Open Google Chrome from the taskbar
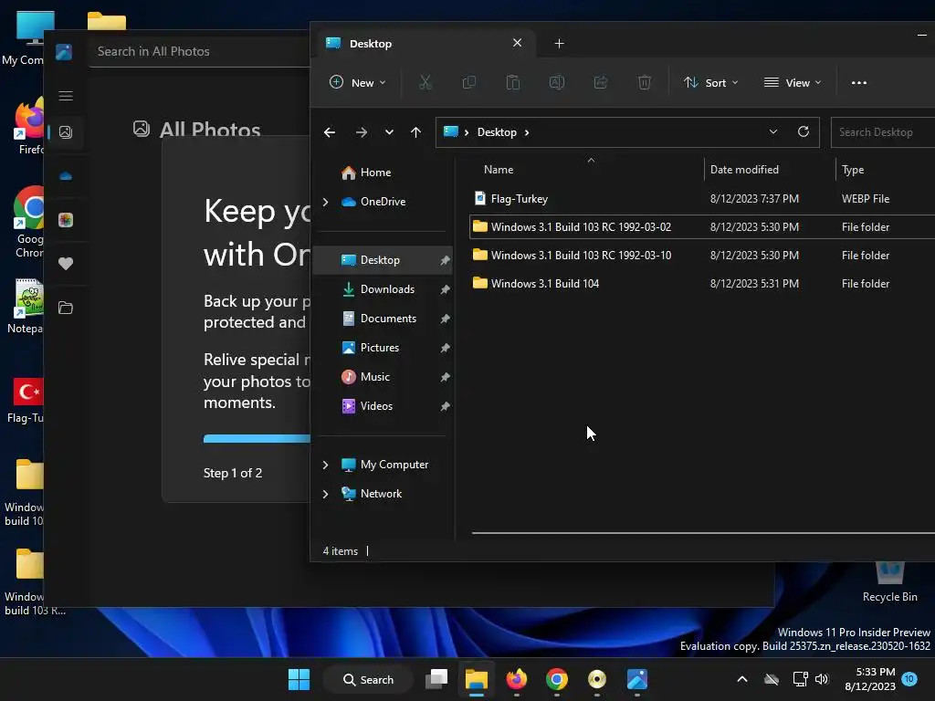This screenshot has height=701, width=935. click(x=556, y=679)
